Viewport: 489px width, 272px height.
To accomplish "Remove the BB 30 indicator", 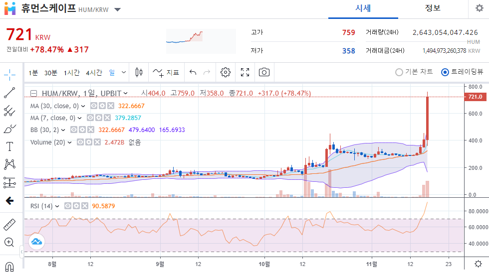I will [x=90, y=130].
